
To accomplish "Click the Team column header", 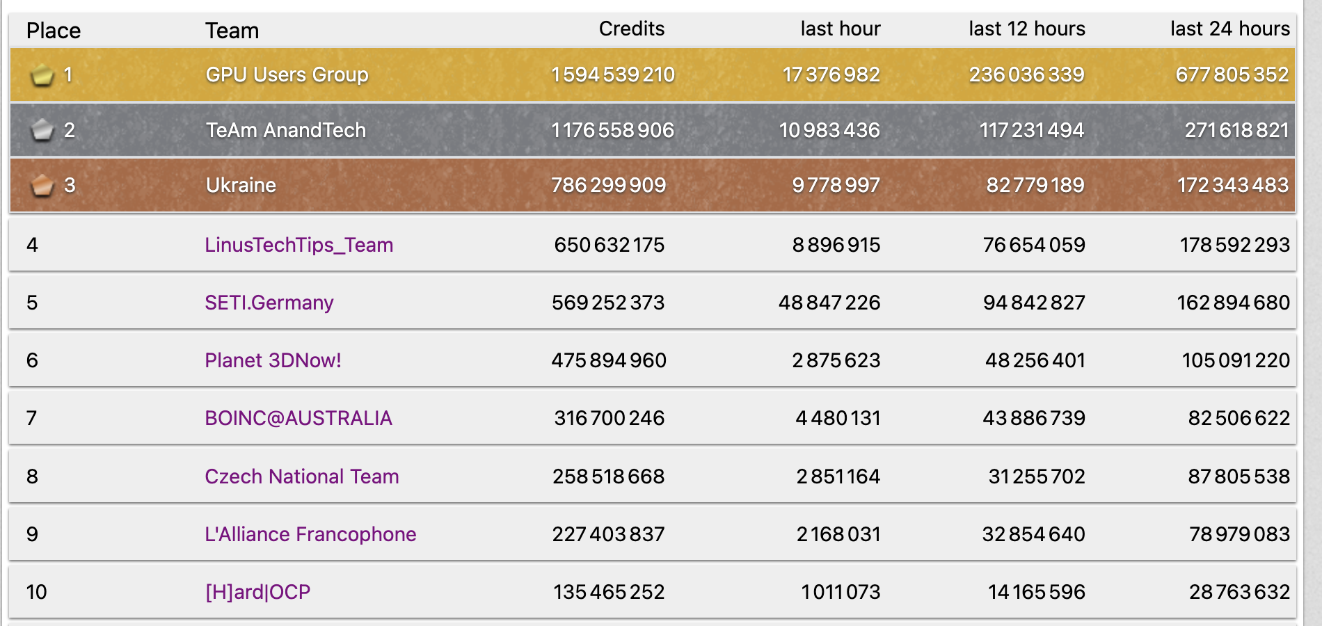I will coord(232,31).
